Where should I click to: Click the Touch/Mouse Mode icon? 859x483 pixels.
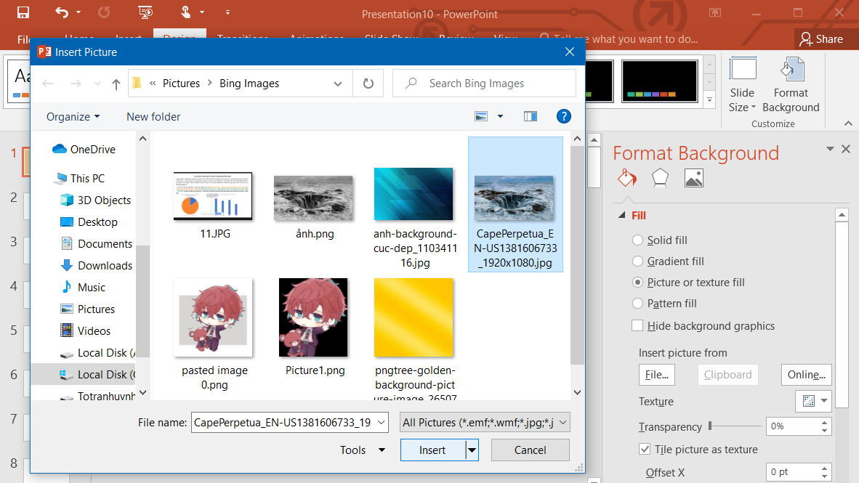(186, 12)
